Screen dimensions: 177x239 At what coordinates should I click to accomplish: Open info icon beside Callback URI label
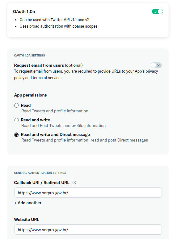click(x=74, y=183)
